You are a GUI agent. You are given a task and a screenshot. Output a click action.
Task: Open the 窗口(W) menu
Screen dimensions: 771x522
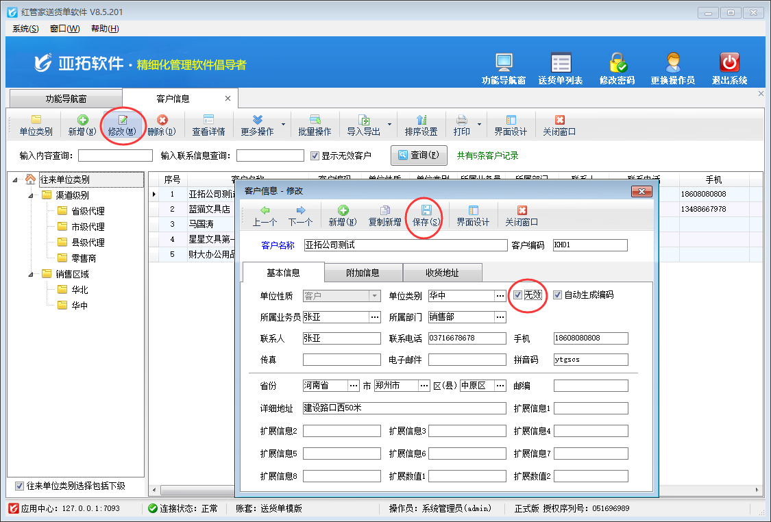click(x=64, y=29)
